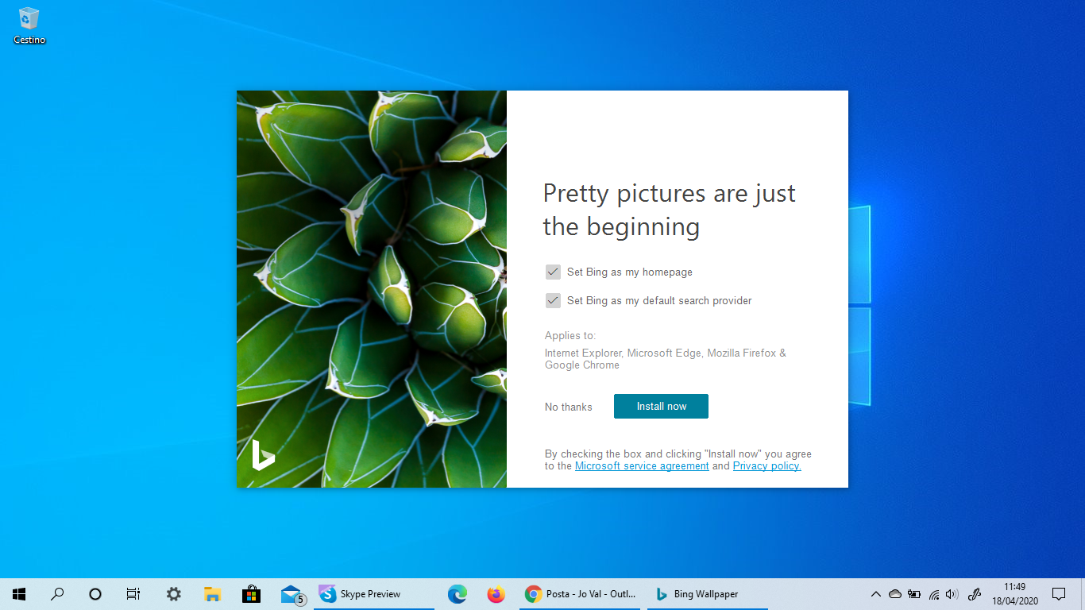Open the Cestino recycle bin icon
The width and height of the screenshot is (1085, 610).
coord(29,25)
